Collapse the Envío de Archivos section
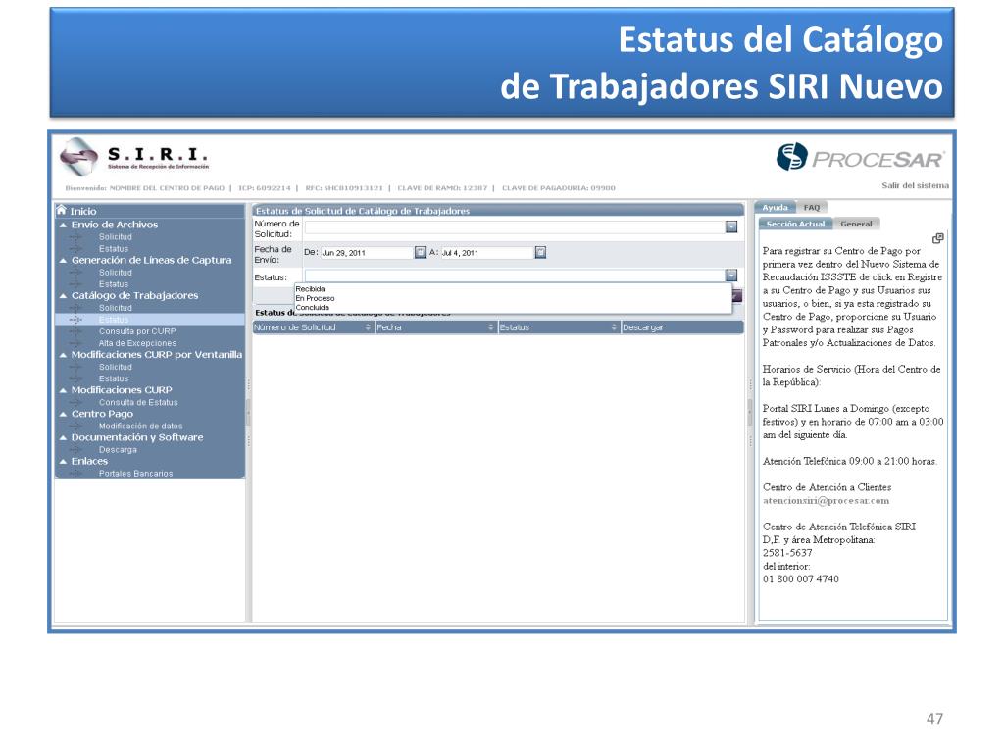Screen dimensions: 1004x753 [x=63, y=226]
